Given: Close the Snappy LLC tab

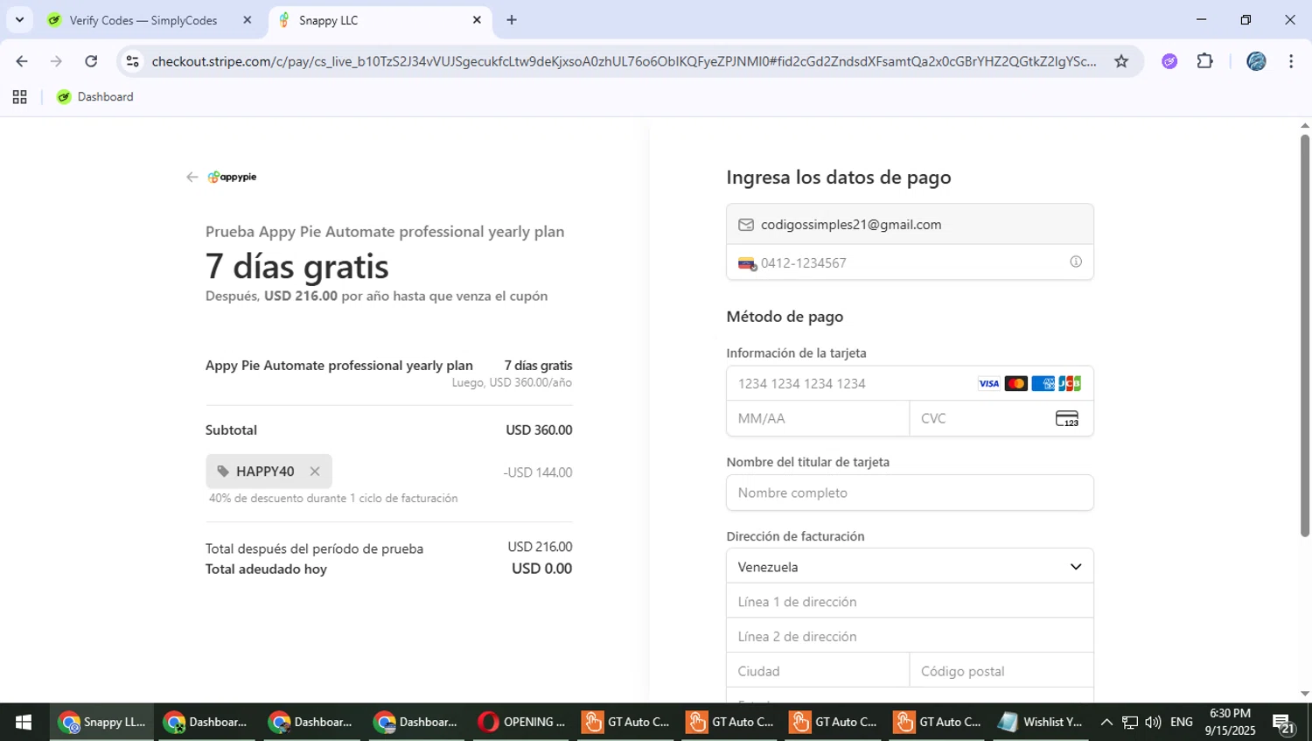Looking at the screenshot, I should click(477, 20).
